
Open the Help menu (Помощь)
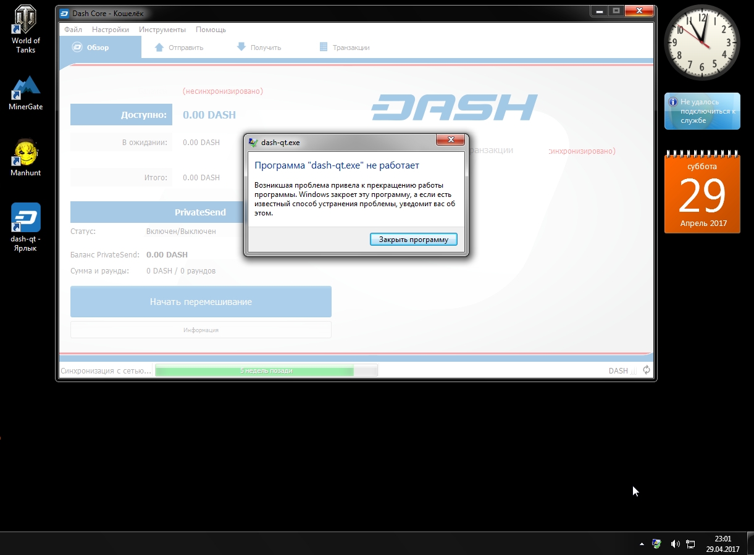[211, 30]
